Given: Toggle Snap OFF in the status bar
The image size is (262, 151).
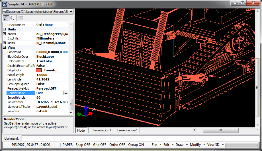Looking at the screenshot, I should 83,145.
